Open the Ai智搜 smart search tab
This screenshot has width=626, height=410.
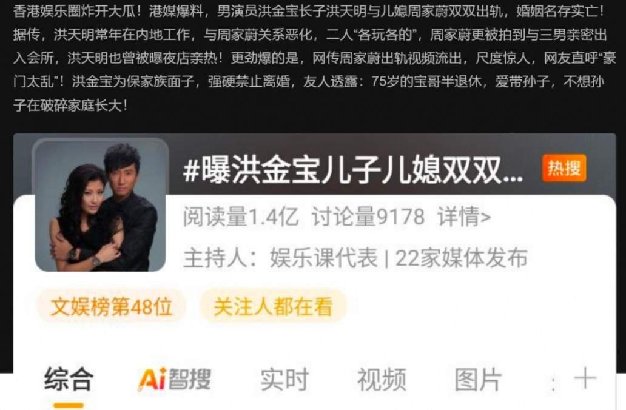click(x=175, y=379)
